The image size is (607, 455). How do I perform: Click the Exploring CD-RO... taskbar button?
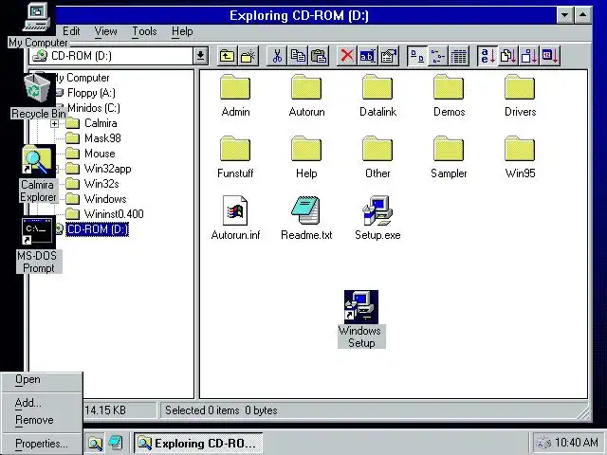pyautogui.click(x=198, y=444)
